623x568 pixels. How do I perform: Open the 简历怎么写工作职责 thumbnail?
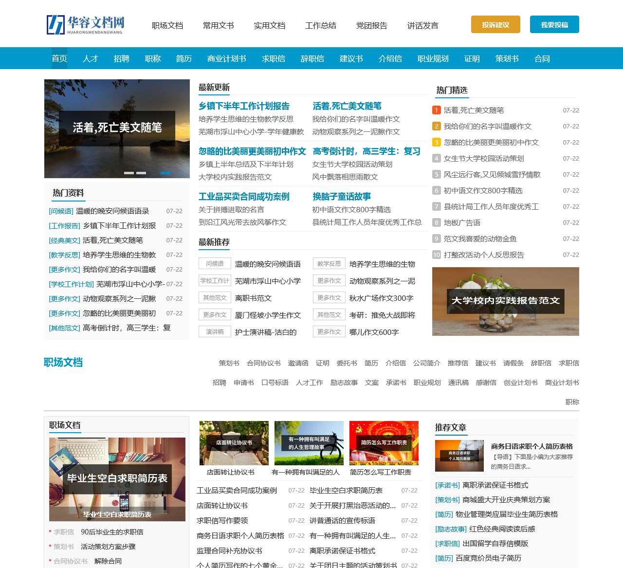pyautogui.click(x=384, y=443)
